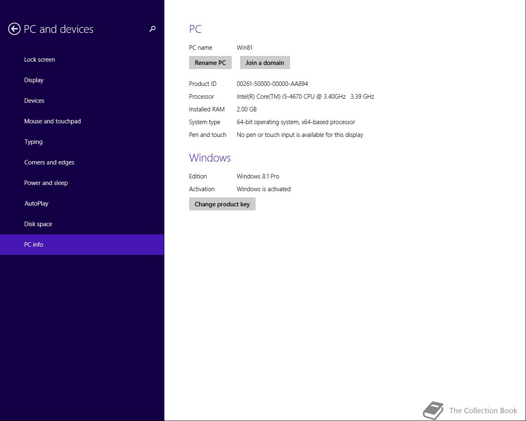This screenshot has height=421, width=526.
Task: Open the Lock screen settings
Action: [x=82, y=60]
